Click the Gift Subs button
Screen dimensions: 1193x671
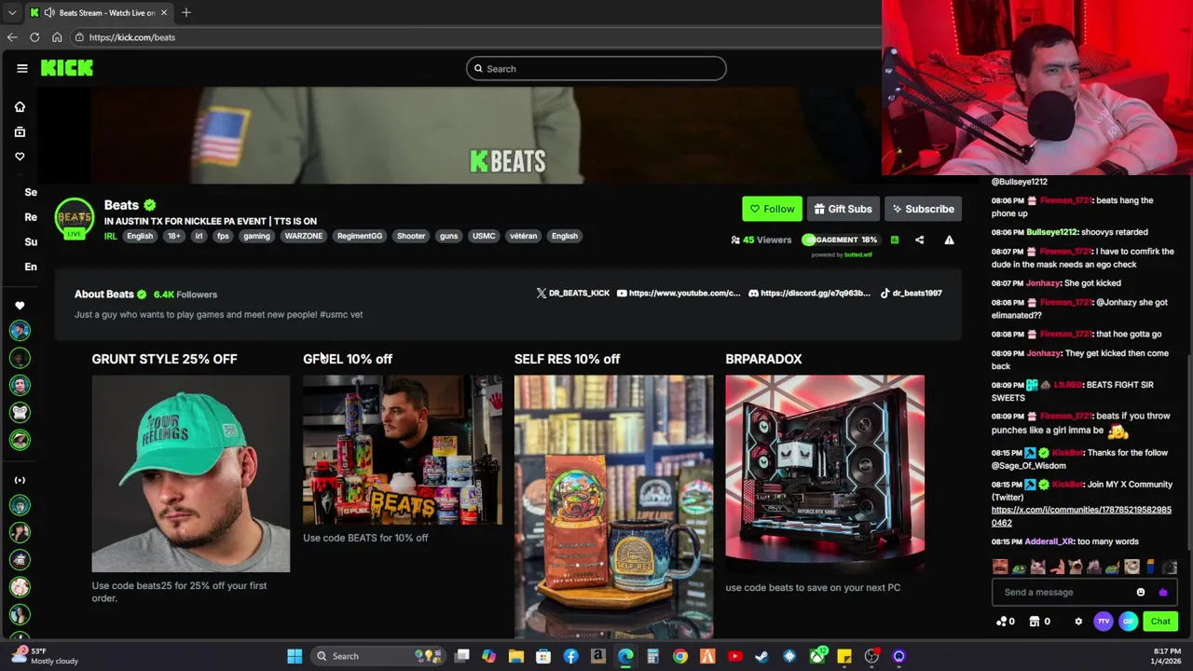pos(843,209)
